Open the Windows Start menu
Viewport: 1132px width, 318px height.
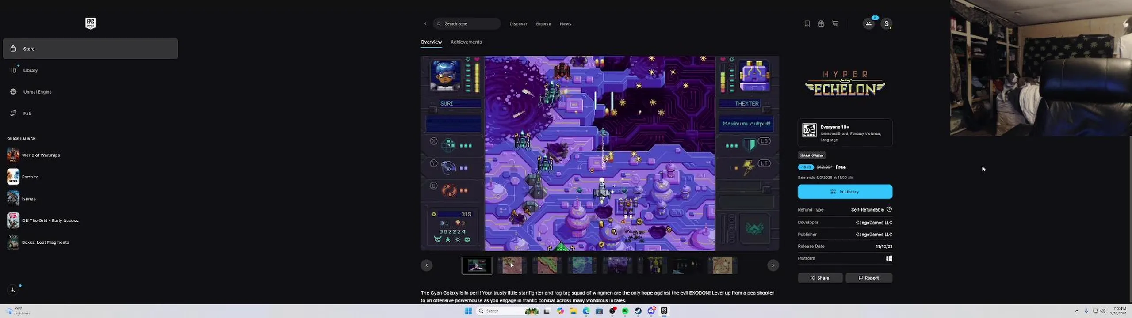point(468,311)
